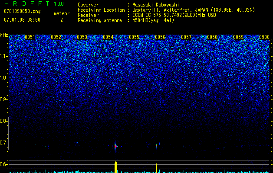Click observer name Masayuki Kobayashi
273x173 pixels.
tap(156, 5)
